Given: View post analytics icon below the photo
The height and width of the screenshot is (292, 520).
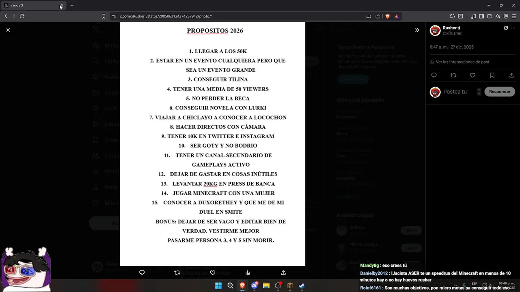Looking at the screenshot, I should (x=248, y=273).
